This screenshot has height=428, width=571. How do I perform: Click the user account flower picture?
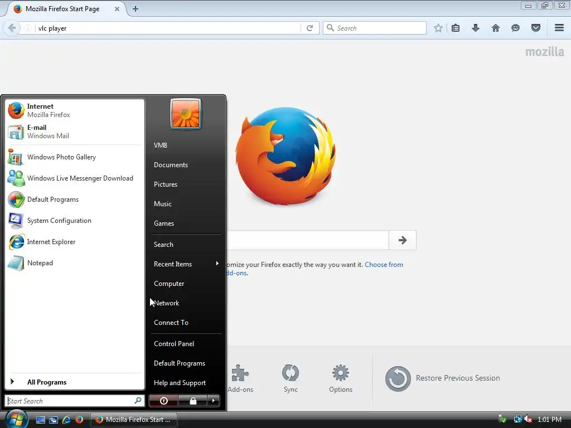(x=186, y=114)
